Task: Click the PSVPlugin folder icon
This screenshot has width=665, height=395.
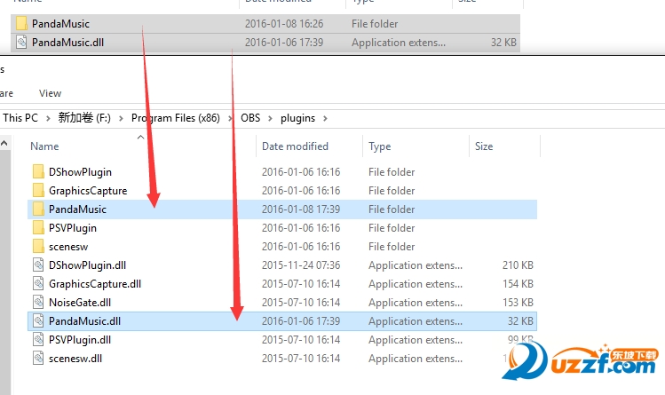Action: pos(38,228)
